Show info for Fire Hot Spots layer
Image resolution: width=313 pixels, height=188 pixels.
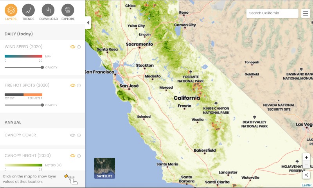pyautogui.click(x=79, y=85)
